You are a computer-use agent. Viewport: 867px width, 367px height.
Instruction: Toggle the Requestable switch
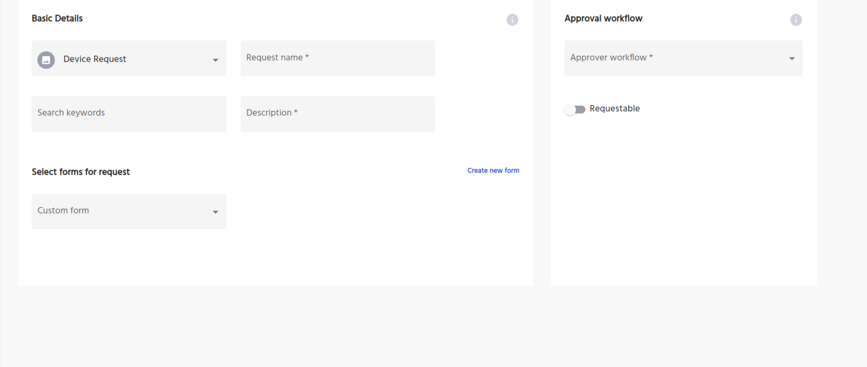(x=575, y=109)
